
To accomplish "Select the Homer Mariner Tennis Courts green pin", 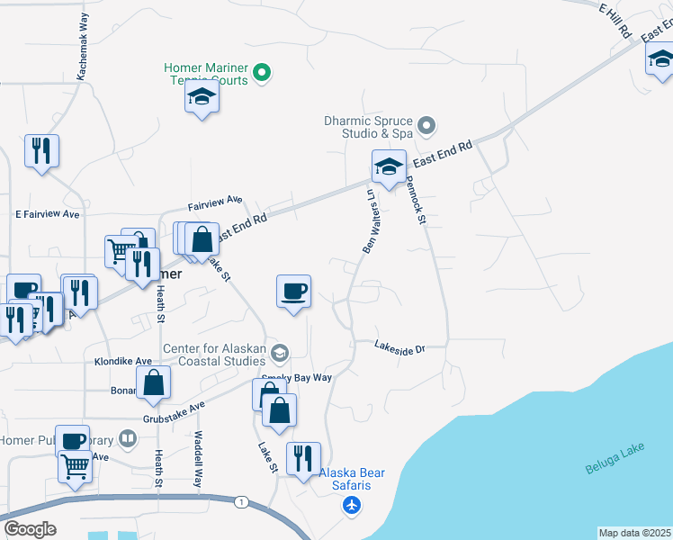I will pyautogui.click(x=263, y=73).
